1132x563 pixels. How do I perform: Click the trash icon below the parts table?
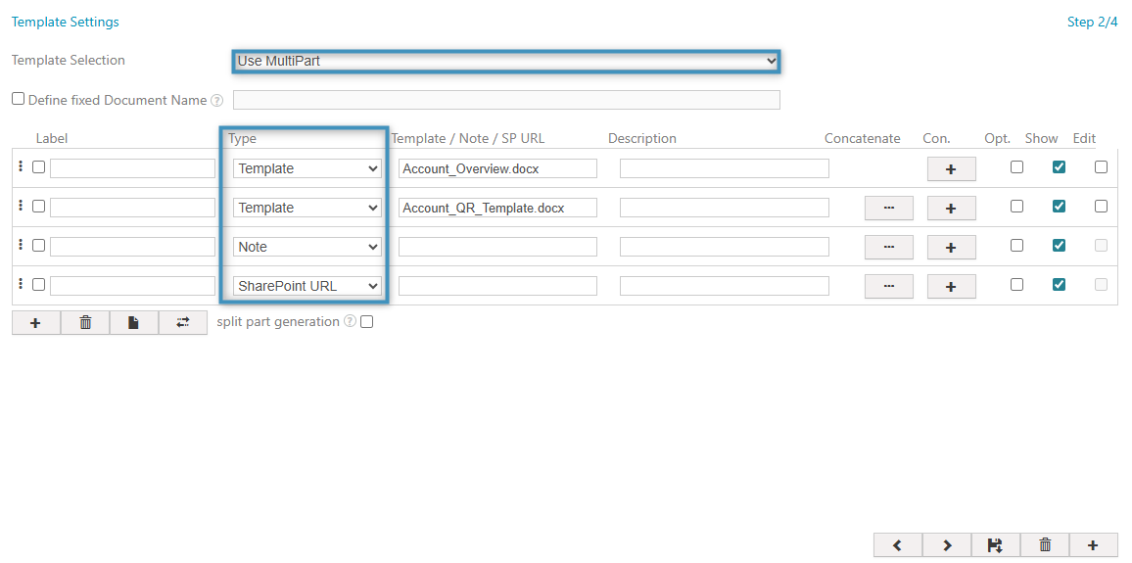point(85,322)
